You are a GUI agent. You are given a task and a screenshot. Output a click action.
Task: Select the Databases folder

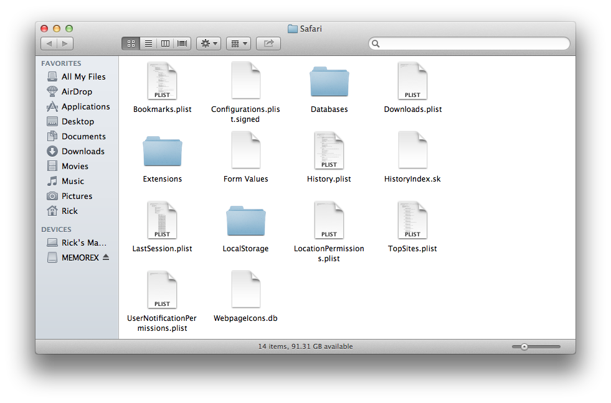pos(329,90)
